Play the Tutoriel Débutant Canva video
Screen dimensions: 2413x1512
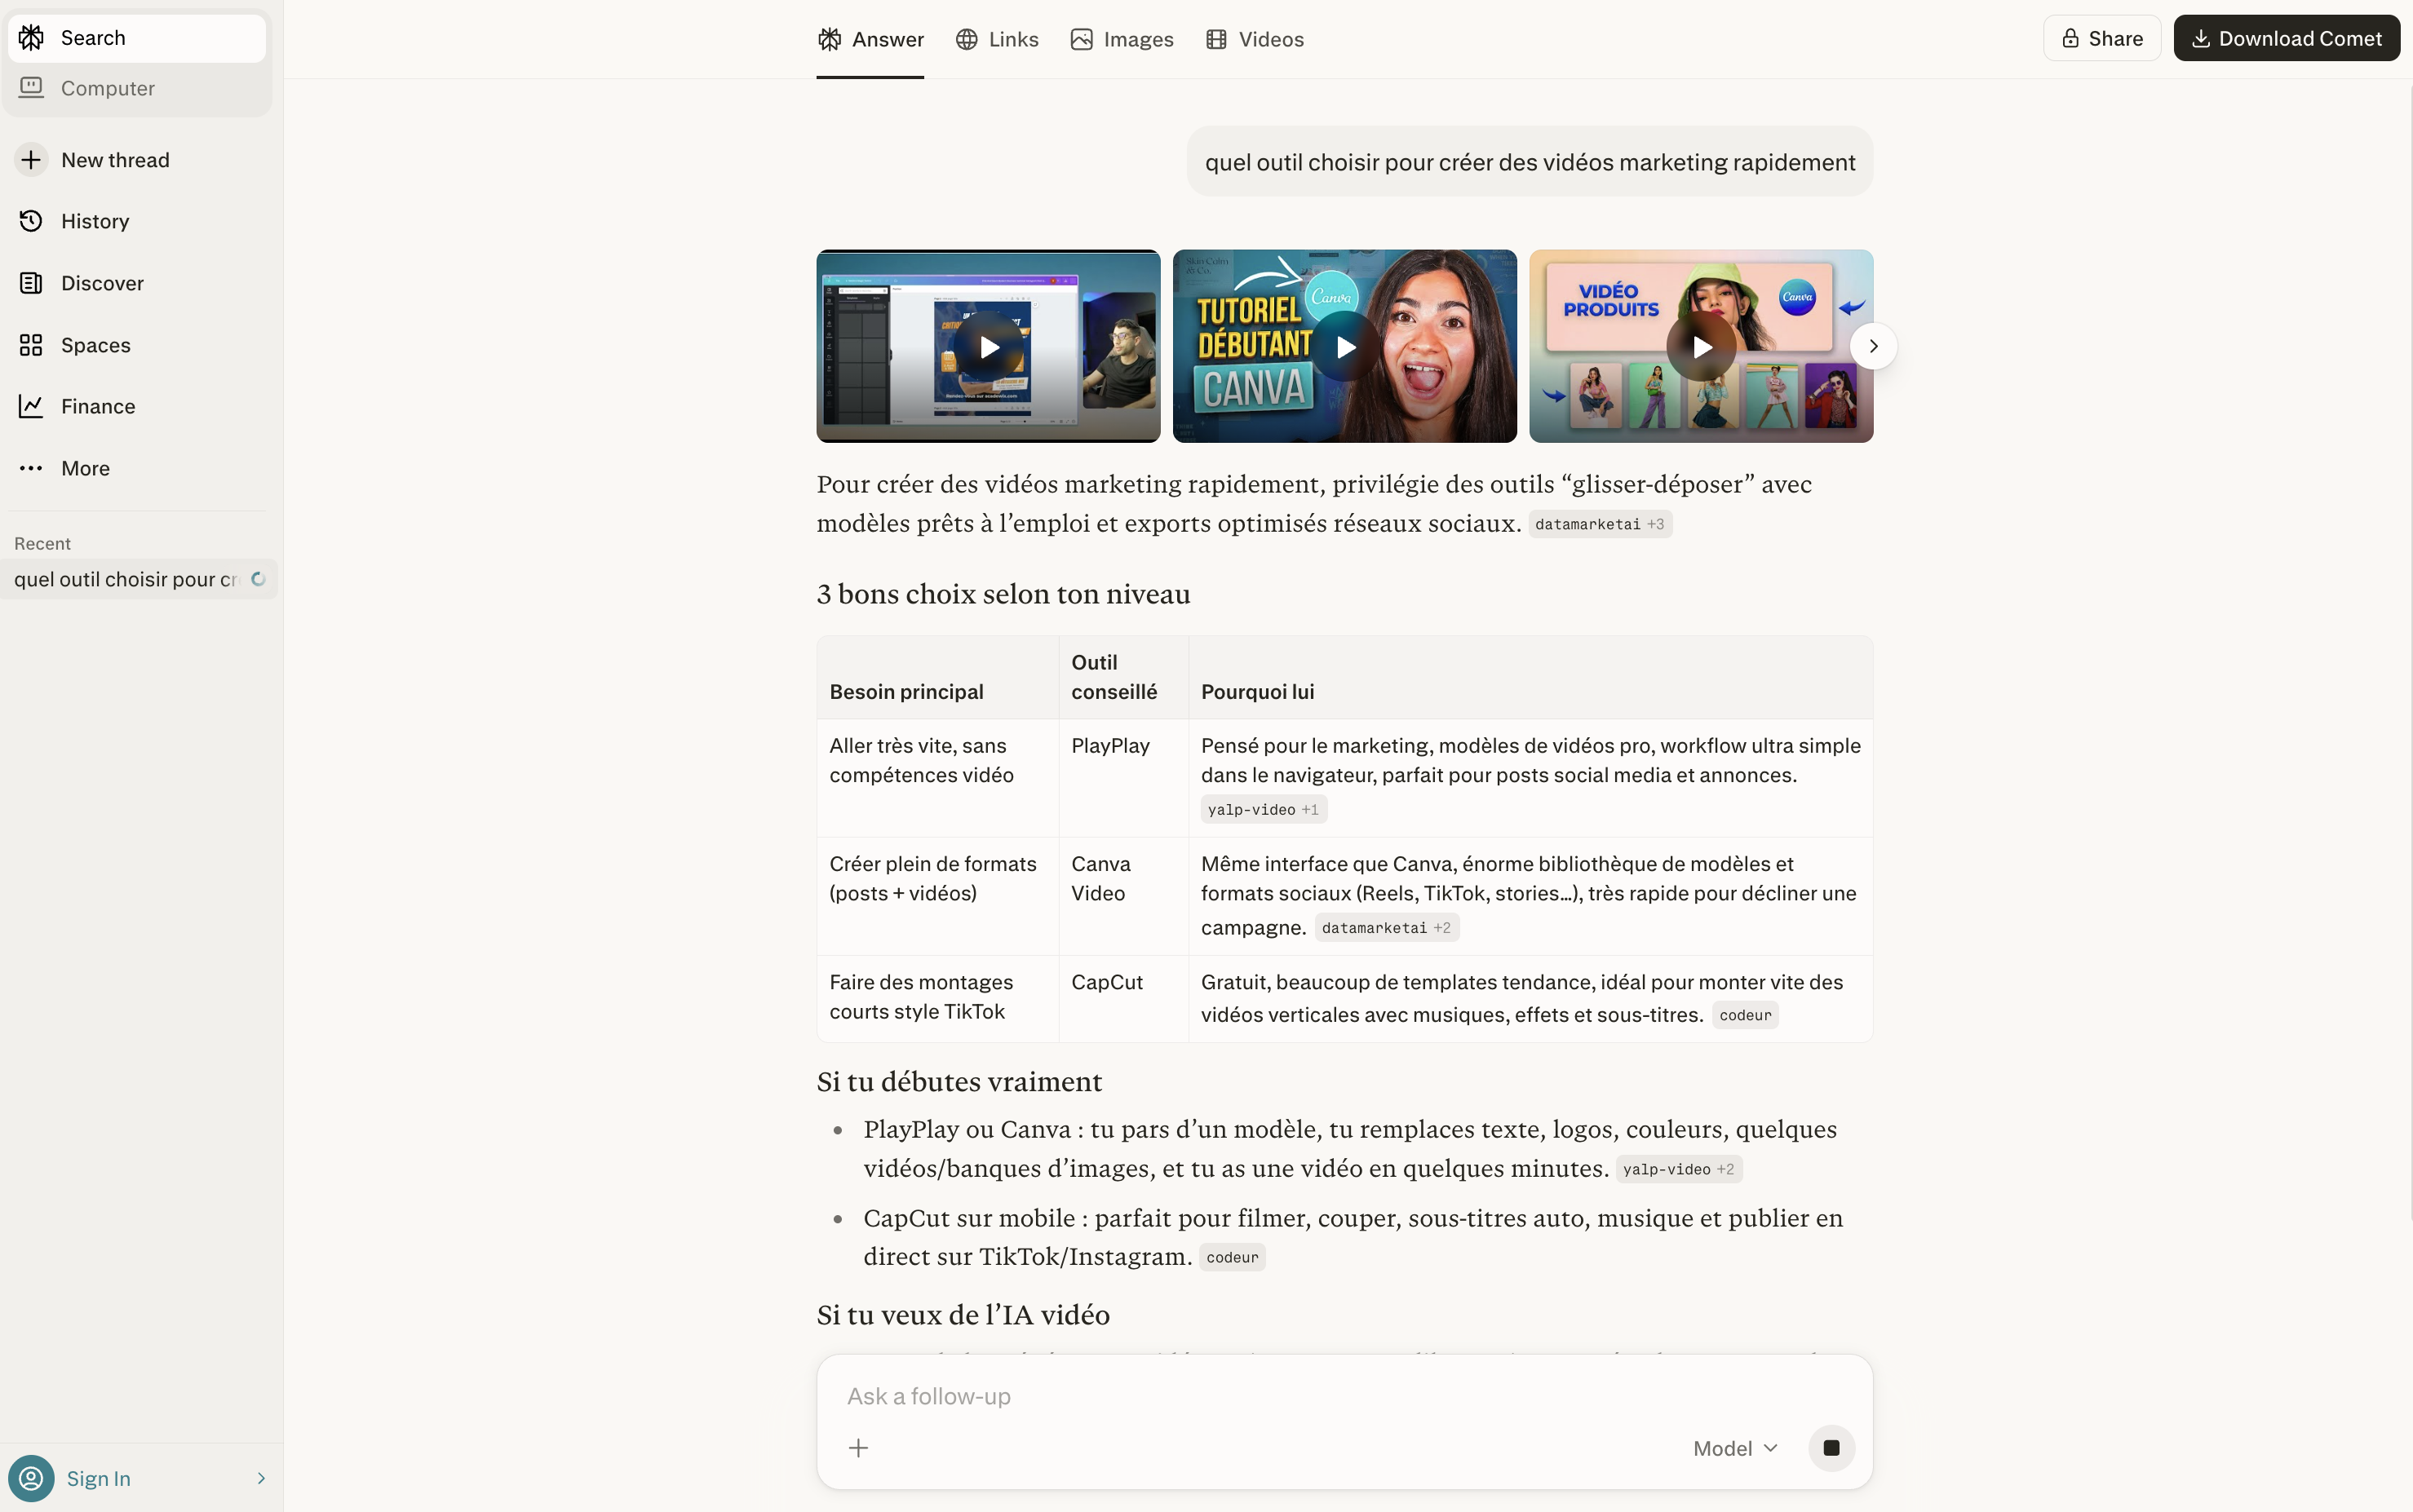point(1345,347)
